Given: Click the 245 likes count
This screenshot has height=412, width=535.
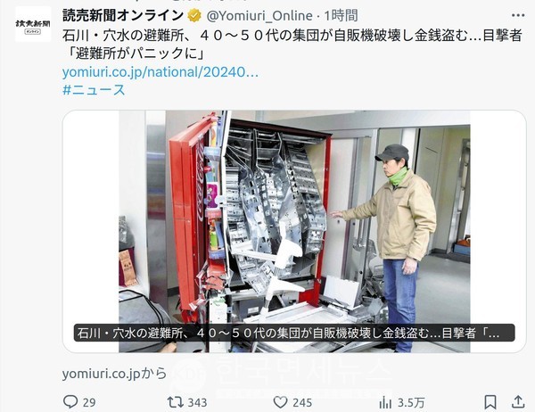Looking at the screenshot, I should (x=302, y=402).
